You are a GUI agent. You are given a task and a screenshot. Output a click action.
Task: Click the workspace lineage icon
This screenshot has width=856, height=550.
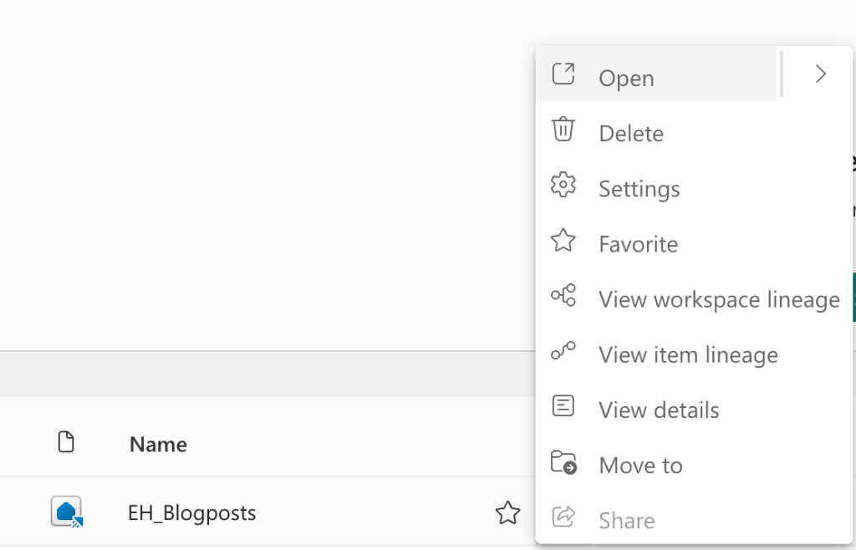563,296
